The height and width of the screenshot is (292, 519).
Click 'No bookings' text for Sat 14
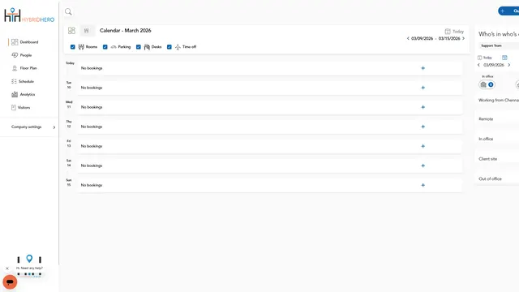coord(92,165)
